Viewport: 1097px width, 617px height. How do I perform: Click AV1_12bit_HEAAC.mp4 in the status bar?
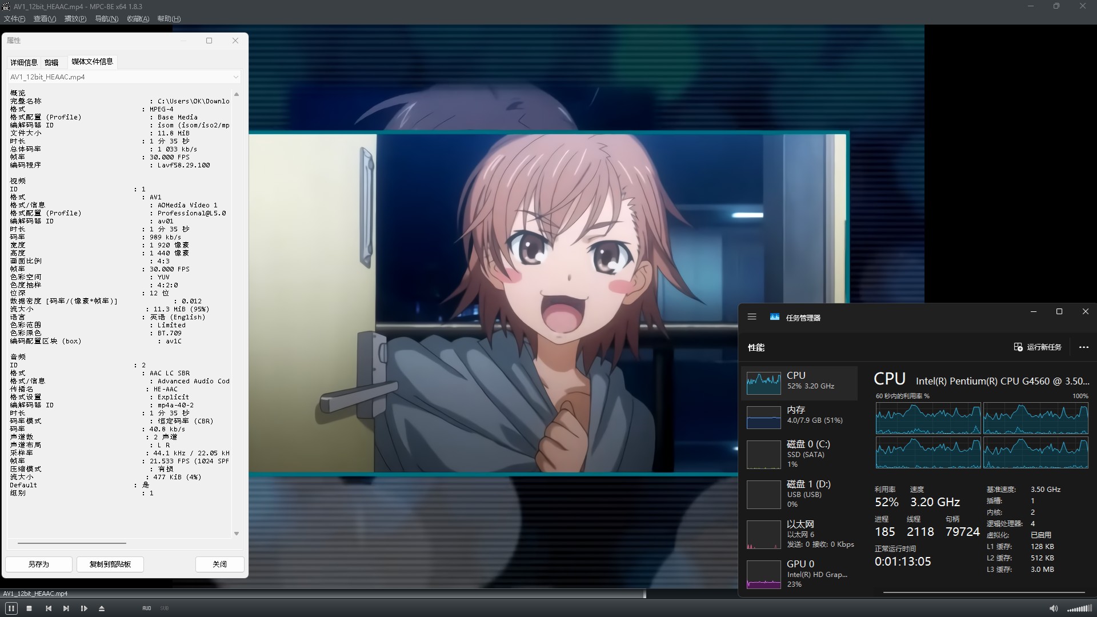(x=35, y=594)
